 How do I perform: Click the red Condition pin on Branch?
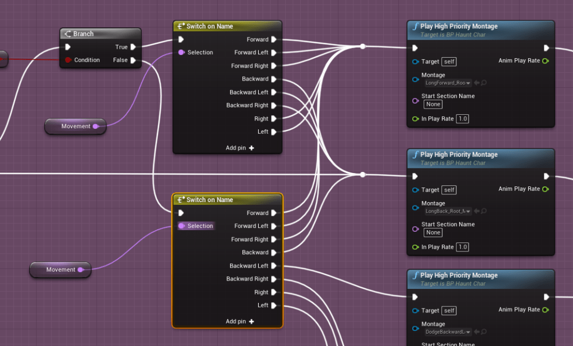coord(68,60)
